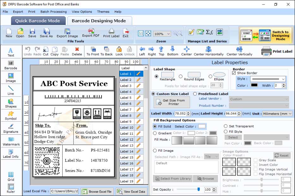Viewport: 295px width, 196px height.
Task: Select the Fill Image option
Action: point(155,151)
